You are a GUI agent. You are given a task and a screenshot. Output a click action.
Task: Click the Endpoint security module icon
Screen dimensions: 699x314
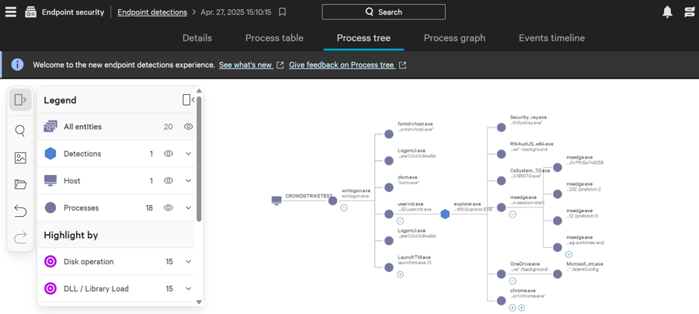tap(31, 12)
